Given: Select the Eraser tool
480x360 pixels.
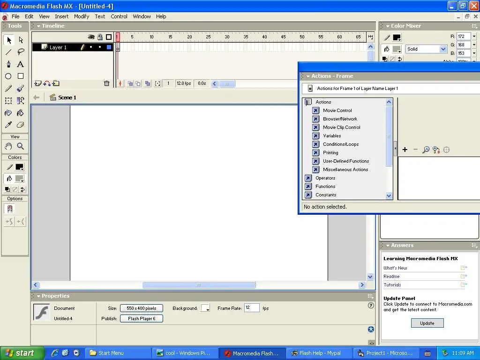Looking at the screenshot, I should (x=21, y=125).
